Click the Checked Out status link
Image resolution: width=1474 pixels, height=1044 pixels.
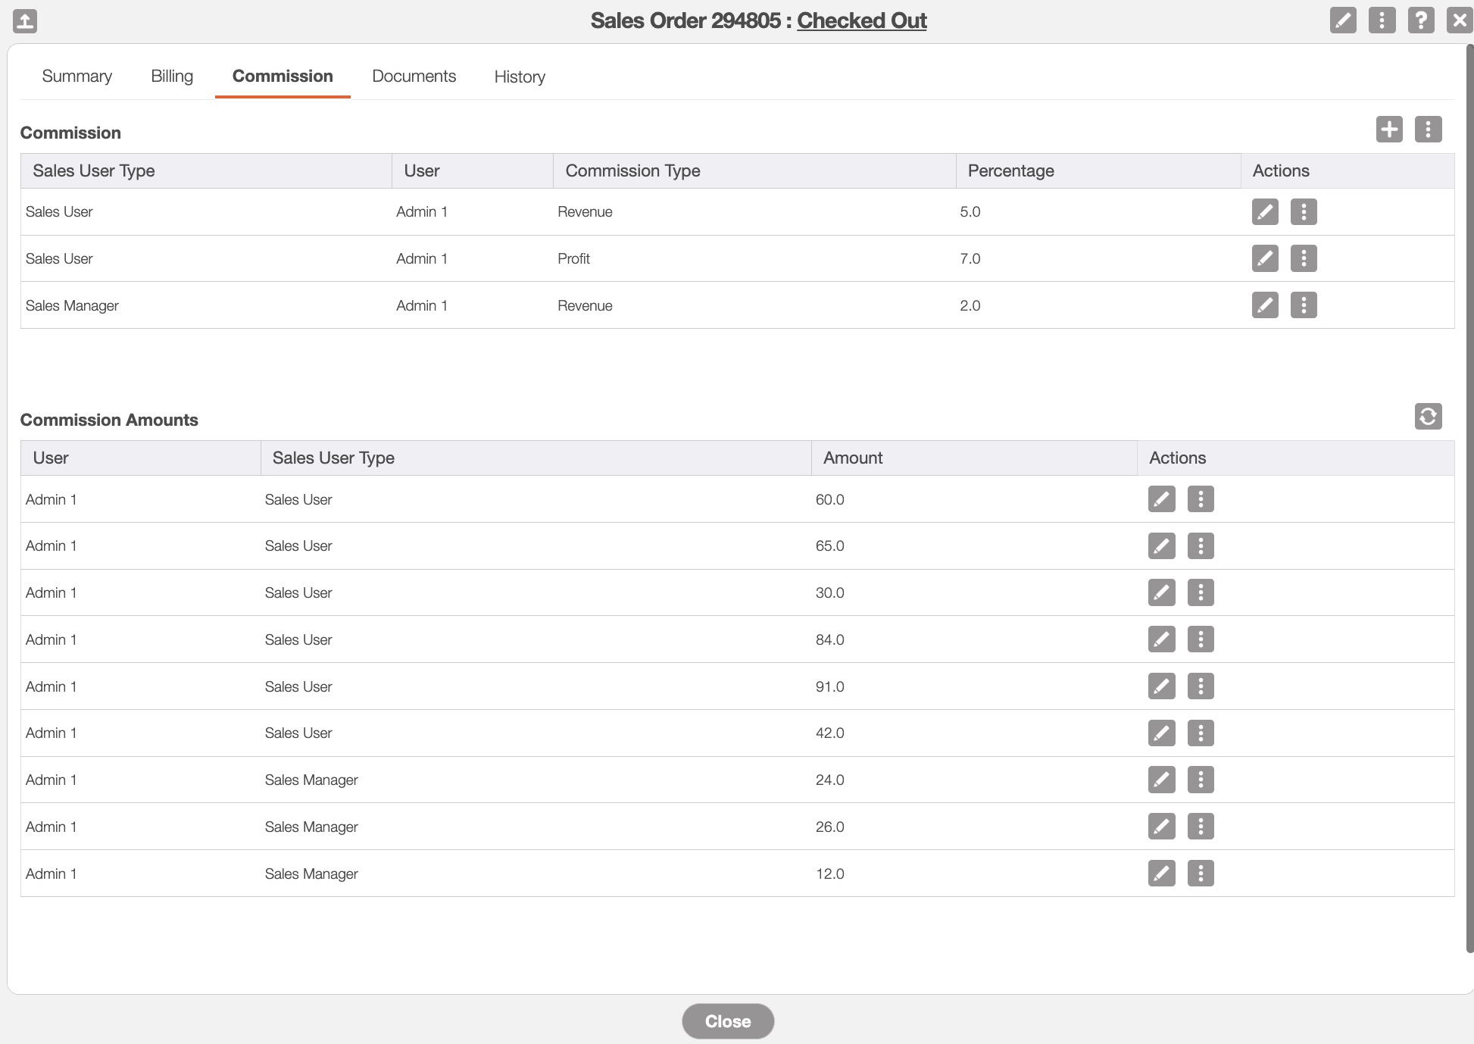point(861,21)
